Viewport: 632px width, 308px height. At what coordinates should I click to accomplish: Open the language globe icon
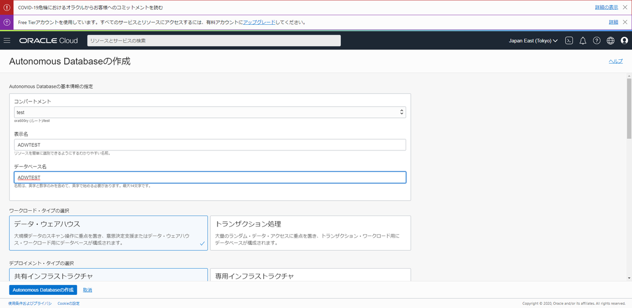point(610,40)
